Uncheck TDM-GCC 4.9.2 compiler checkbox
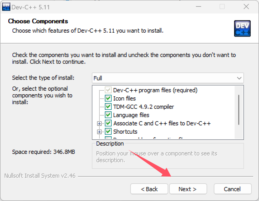Screen dimensions: 259x201 tap(108, 107)
